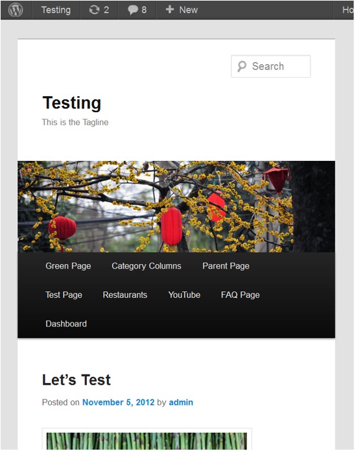The width and height of the screenshot is (356, 453).
Task: Click the lantern header banner image
Action: click(176, 206)
